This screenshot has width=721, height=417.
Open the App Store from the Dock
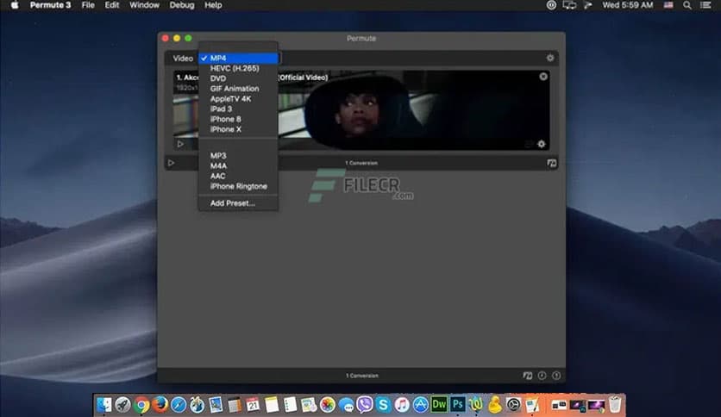[420, 405]
